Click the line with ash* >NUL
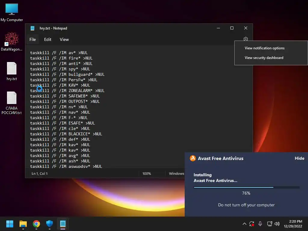308x231 pixels. point(60,161)
